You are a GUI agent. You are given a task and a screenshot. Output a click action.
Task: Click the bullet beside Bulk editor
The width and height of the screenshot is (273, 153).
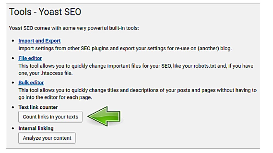[x=13, y=83]
